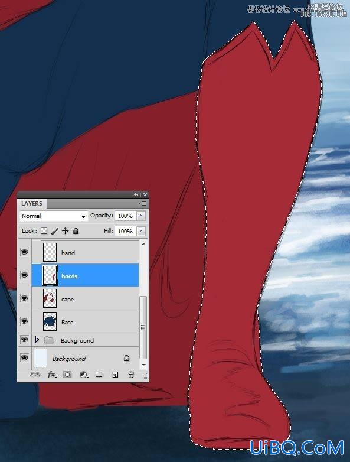Hide the Background group
The height and width of the screenshot is (462, 350).
click(x=24, y=340)
